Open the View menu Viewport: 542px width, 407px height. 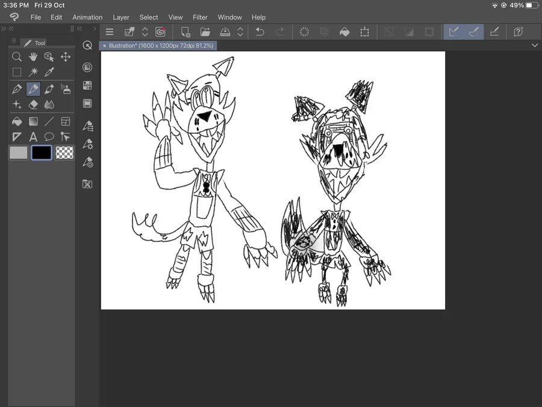[176, 17]
